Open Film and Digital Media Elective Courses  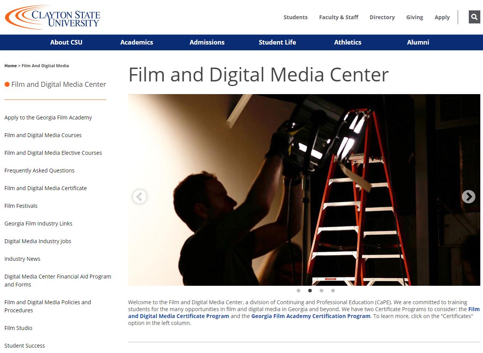pyautogui.click(x=53, y=153)
